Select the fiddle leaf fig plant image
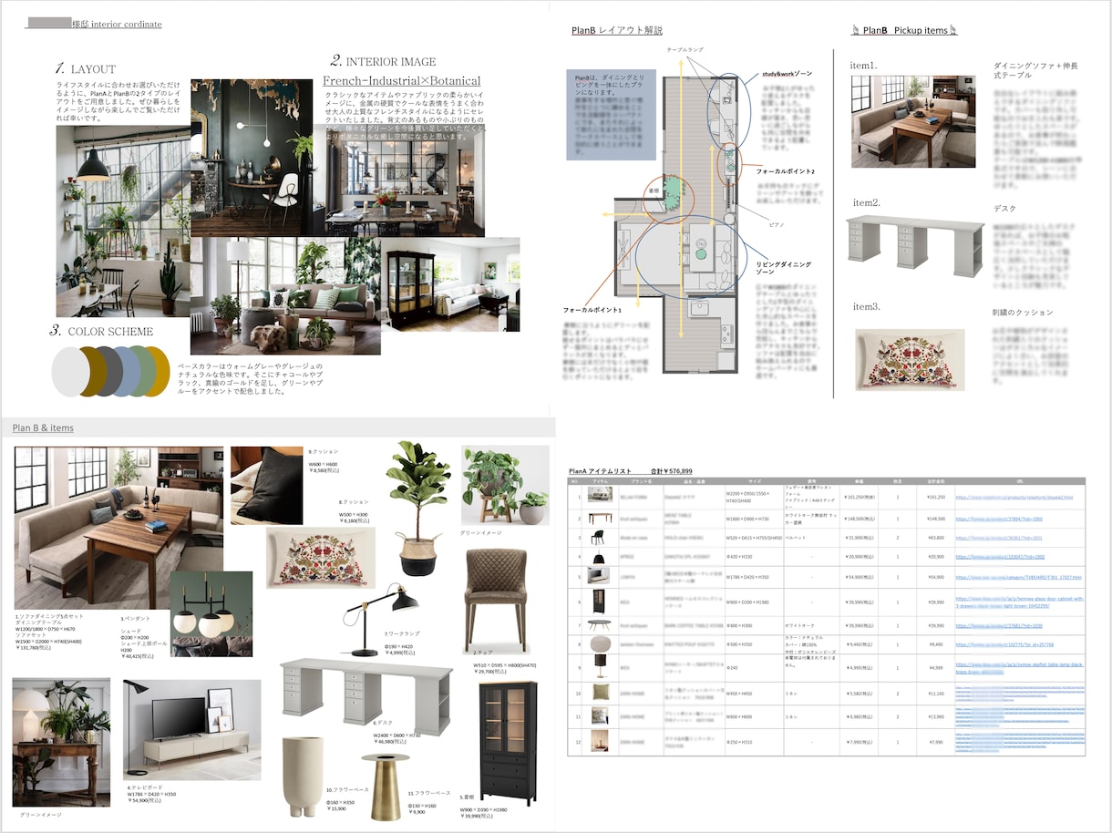1112x833 pixels. tap(418, 509)
